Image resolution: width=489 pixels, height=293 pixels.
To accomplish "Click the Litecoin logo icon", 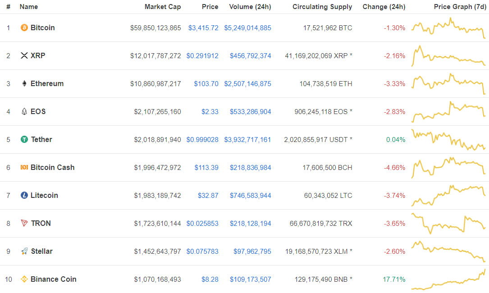I will click(24, 195).
